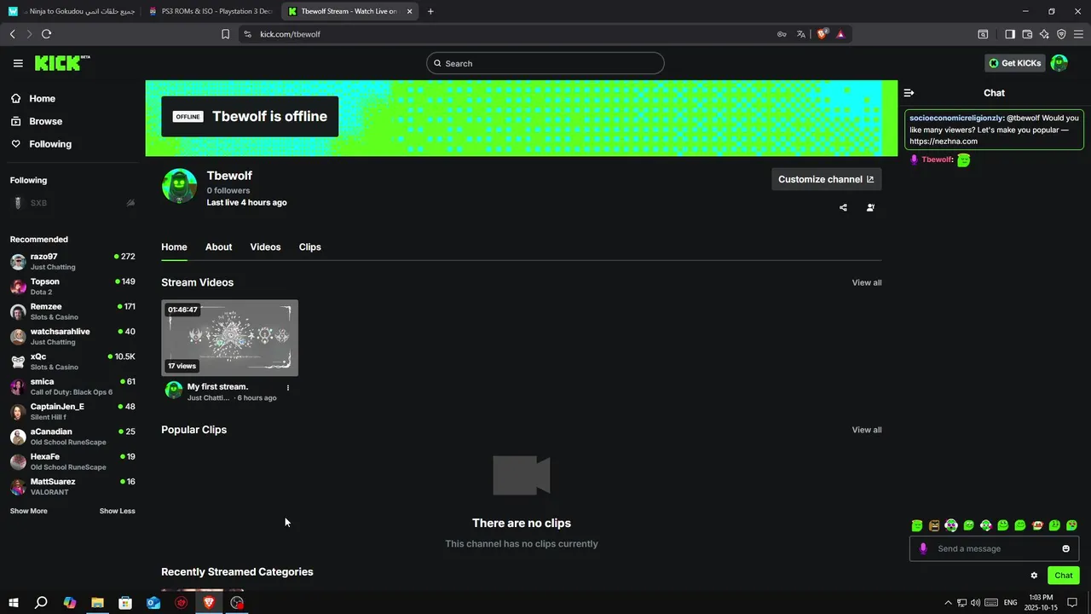Expand recommended list with Show More
Screen dimensions: 1091x614
pos(29,511)
